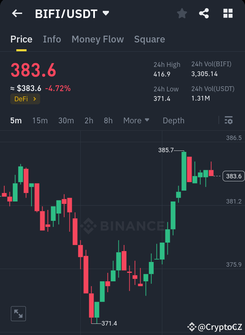The width and height of the screenshot is (245, 335).
Task: Open the Square tab
Action: (149, 39)
